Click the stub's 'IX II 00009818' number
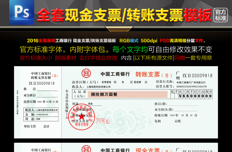This screenshot has width=232, height=152. 41,83
